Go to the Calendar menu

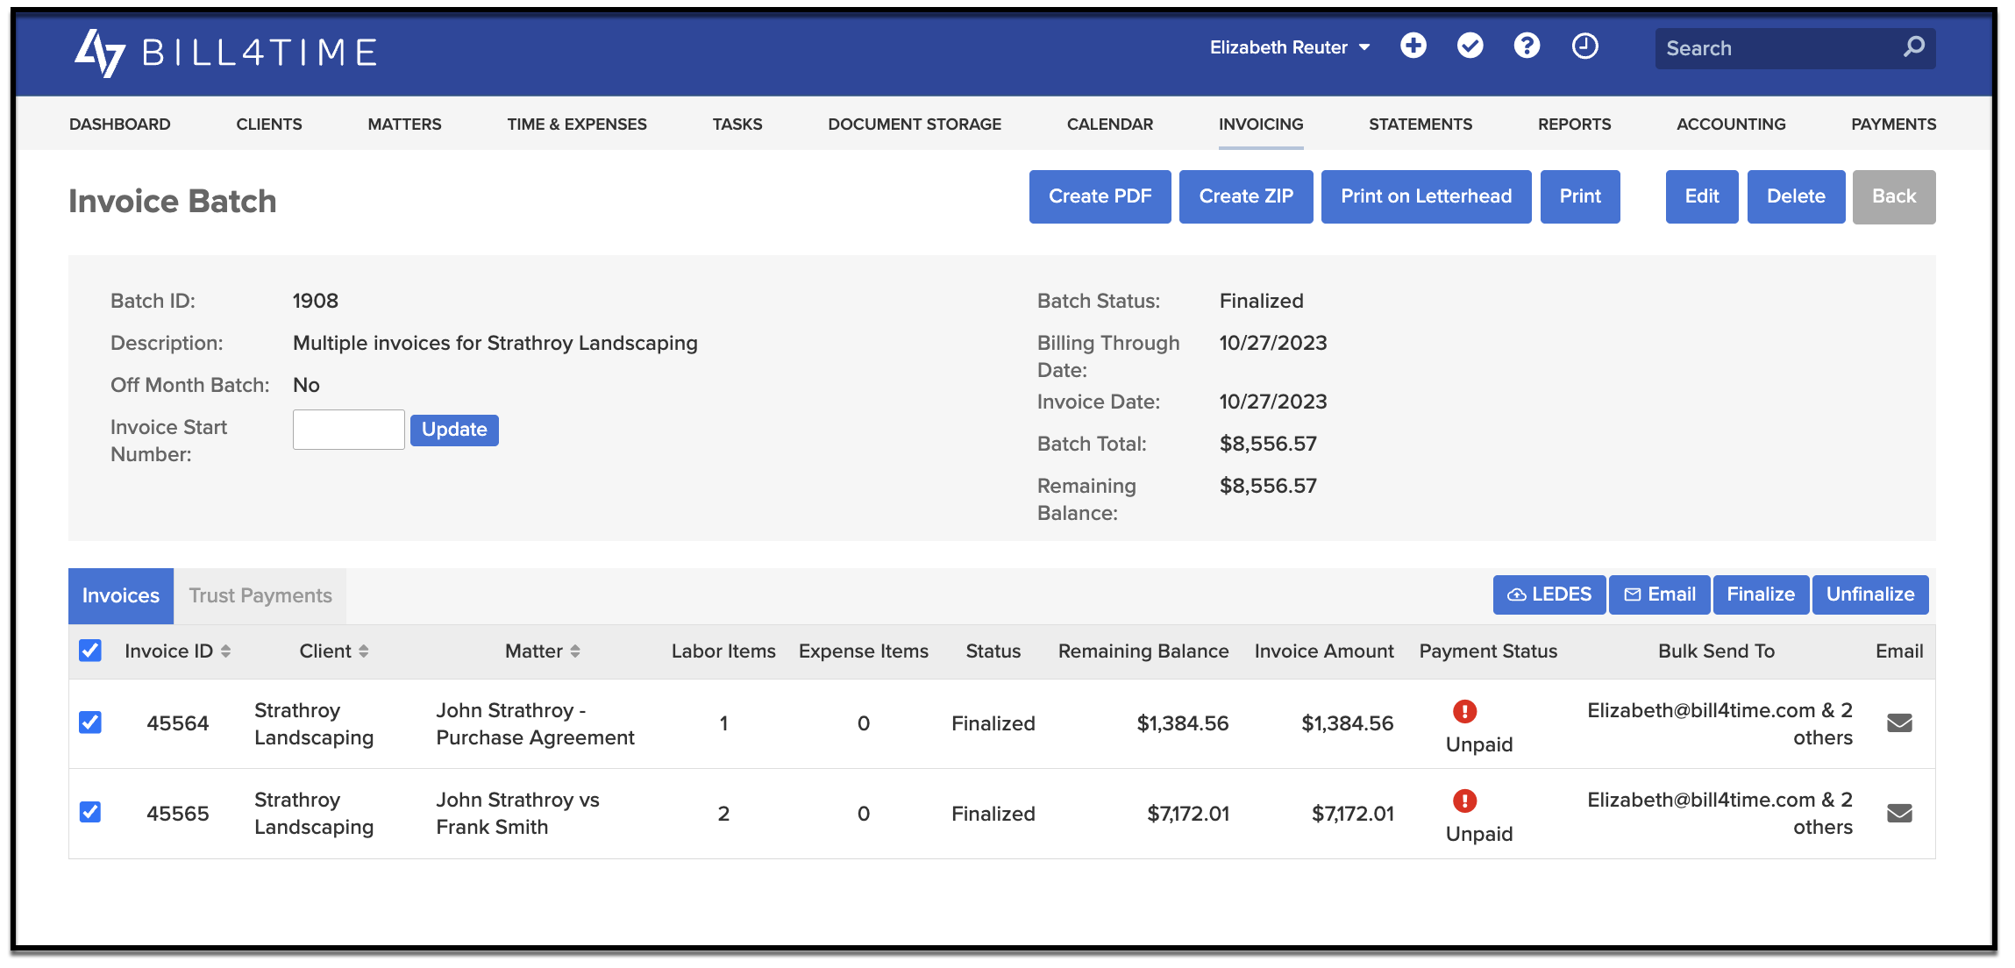1110,125
